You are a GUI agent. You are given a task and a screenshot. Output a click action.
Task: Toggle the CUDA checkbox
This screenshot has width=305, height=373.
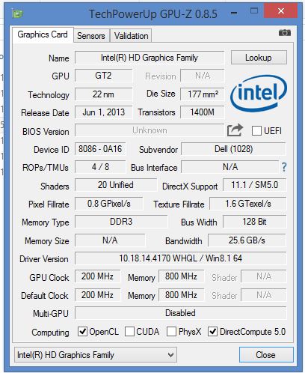(x=129, y=332)
